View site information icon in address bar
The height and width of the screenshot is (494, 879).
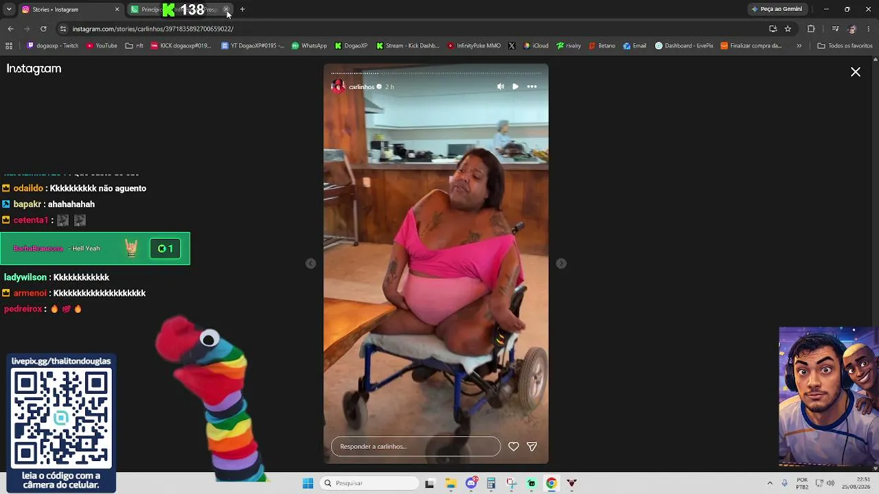(x=63, y=29)
